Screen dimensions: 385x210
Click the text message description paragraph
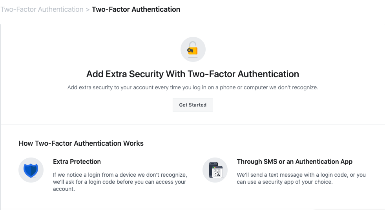301,178
